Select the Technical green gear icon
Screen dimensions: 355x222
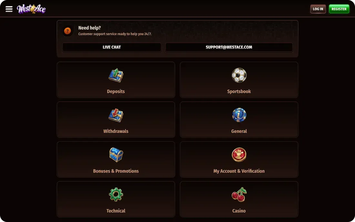click(x=116, y=195)
